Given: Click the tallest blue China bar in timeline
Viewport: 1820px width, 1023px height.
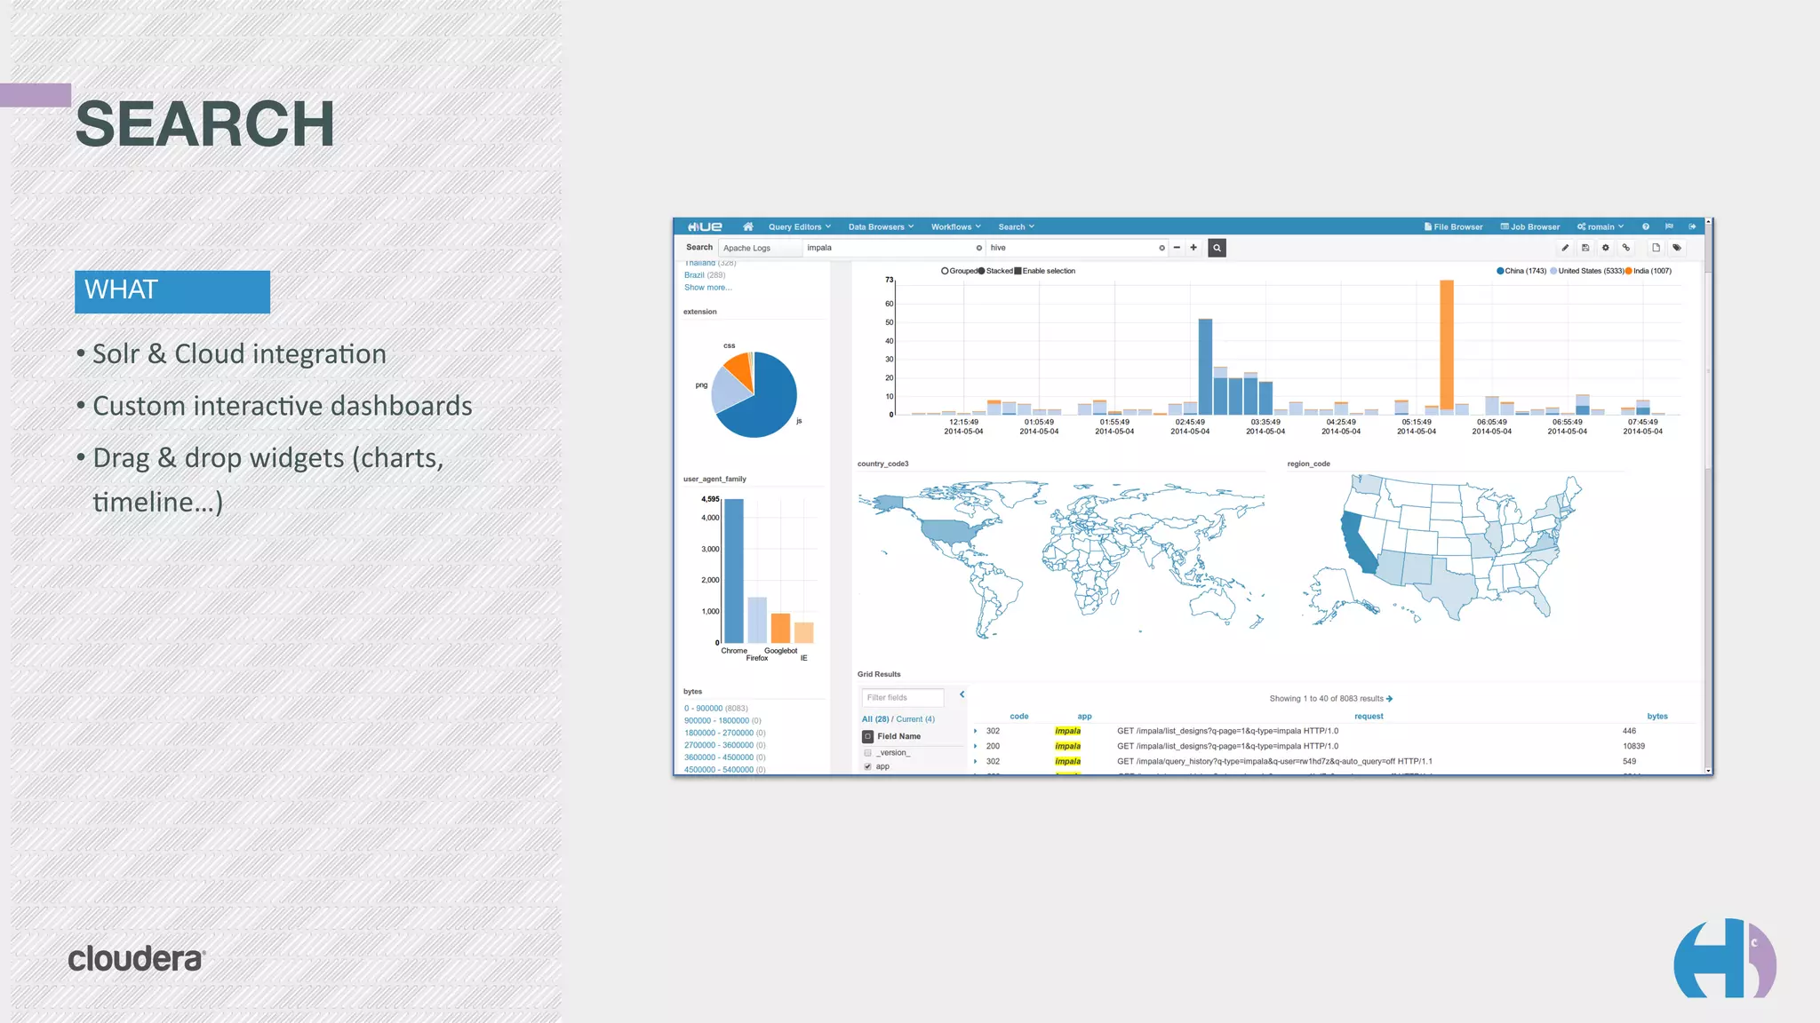Looking at the screenshot, I should (1205, 366).
